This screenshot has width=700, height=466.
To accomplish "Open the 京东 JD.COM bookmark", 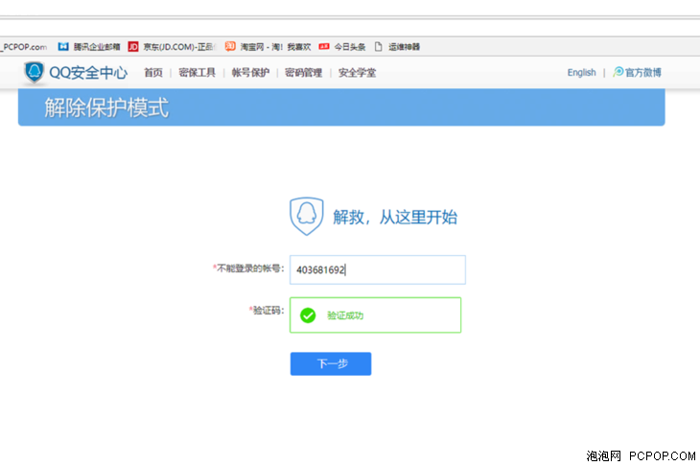I will tap(173, 46).
